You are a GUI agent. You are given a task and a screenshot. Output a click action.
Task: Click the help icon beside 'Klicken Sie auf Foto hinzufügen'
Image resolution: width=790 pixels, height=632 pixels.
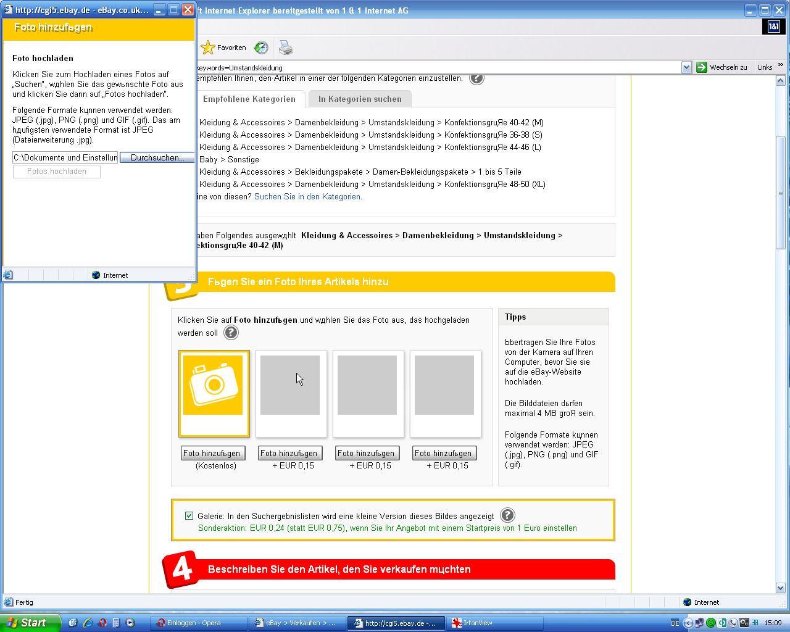(x=231, y=333)
